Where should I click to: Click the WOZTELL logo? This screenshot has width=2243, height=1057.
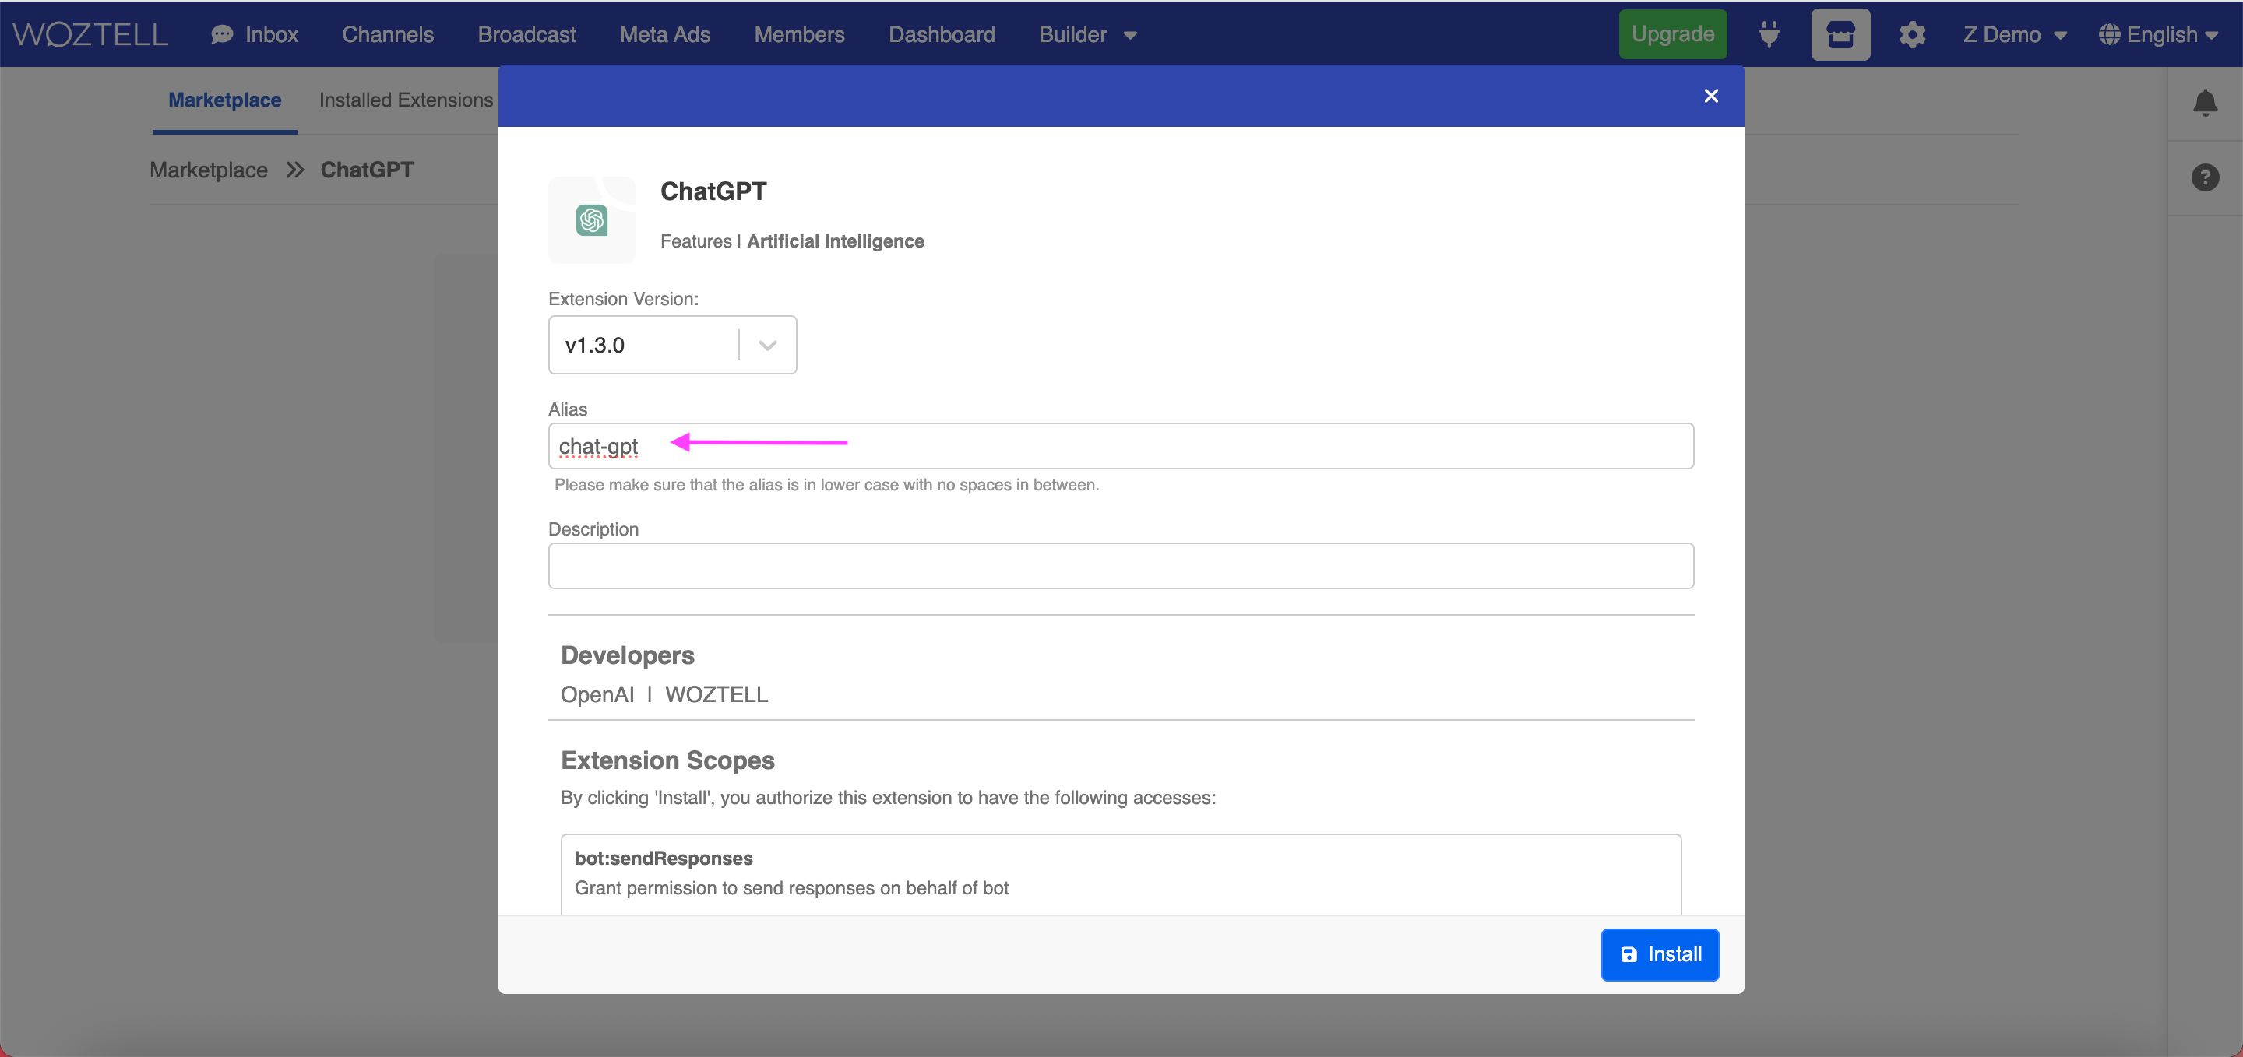[x=90, y=34]
